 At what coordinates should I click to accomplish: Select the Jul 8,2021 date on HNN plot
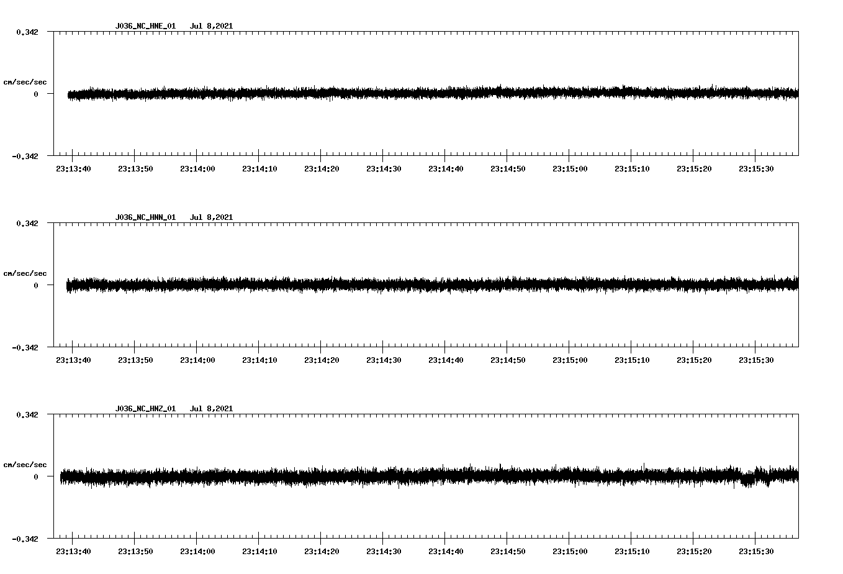click(211, 217)
